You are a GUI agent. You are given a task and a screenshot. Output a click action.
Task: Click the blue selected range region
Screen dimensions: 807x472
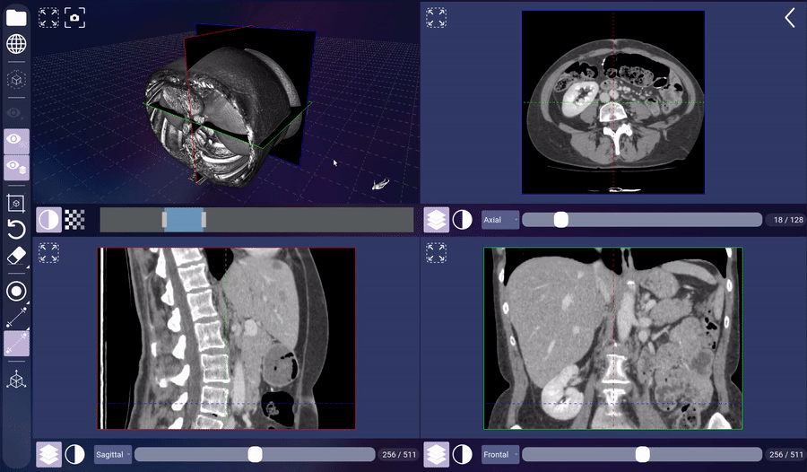184,220
